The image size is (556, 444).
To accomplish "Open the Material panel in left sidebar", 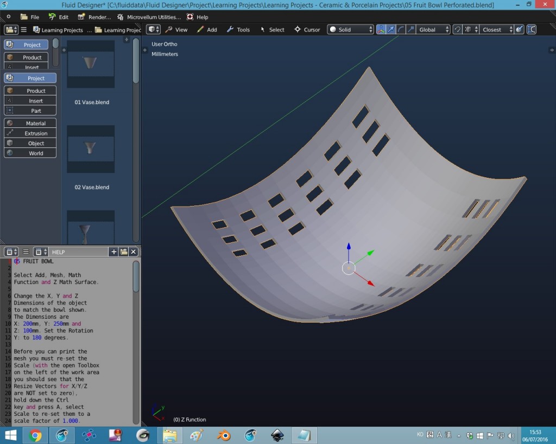I will point(30,123).
